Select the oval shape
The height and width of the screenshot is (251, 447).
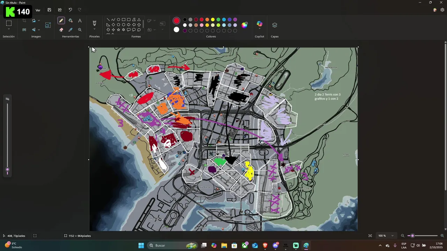coord(118,20)
